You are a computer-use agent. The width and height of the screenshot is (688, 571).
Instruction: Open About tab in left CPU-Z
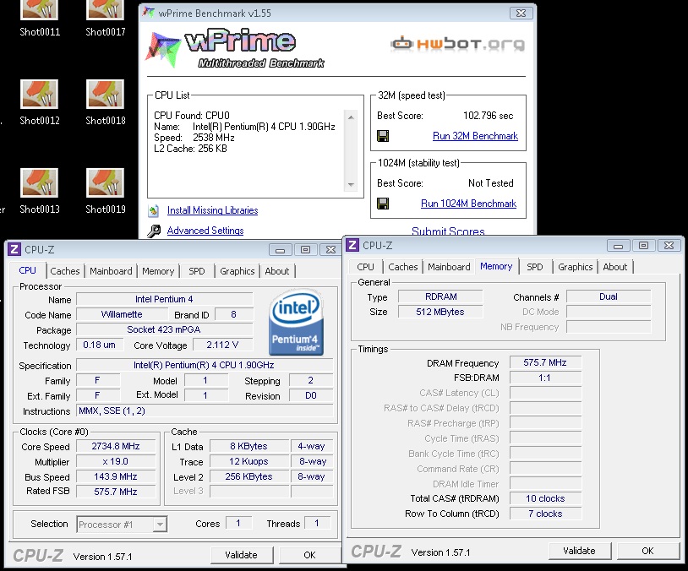click(x=277, y=271)
